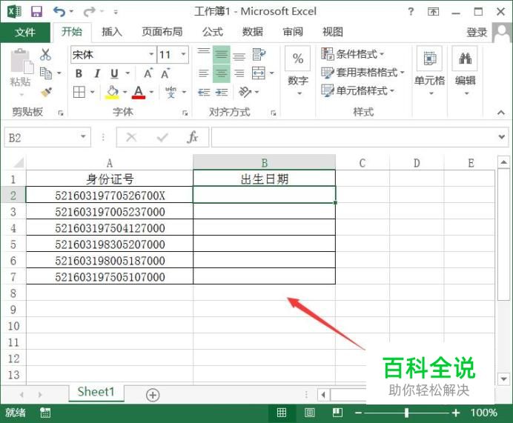Click the fx insert function button
Screen dimensions: 513x423
point(193,137)
